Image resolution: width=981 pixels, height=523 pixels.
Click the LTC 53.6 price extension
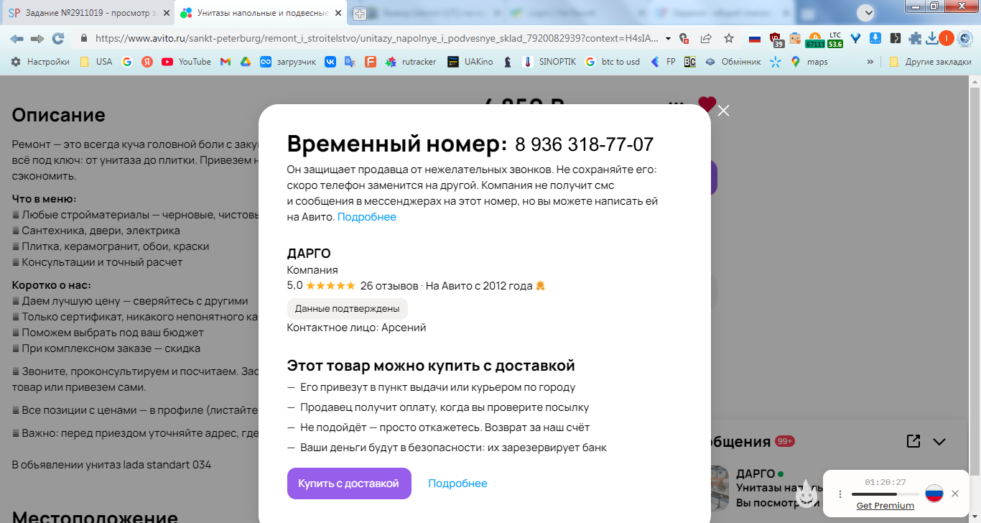pos(835,39)
